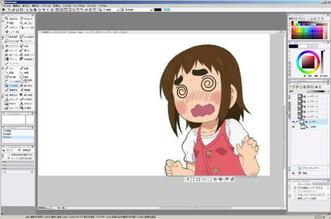Open the ヘルプ (Help) menu
Screen dimensions: 331x219
tap(102, 6)
